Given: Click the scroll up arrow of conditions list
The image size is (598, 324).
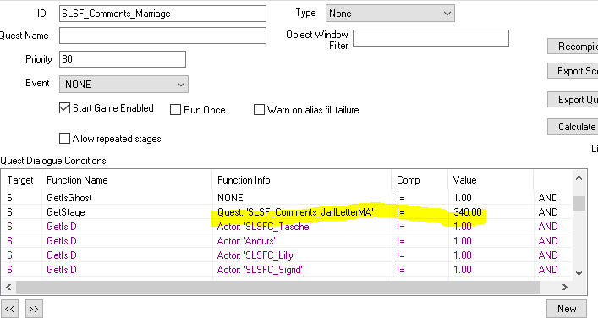Looking at the screenshot, I should (579, 178).
